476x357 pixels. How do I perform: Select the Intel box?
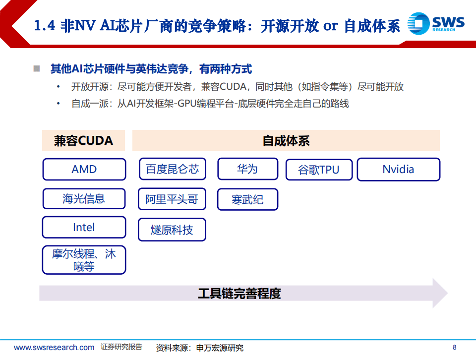pyautogui.click(x=84, y=227)
